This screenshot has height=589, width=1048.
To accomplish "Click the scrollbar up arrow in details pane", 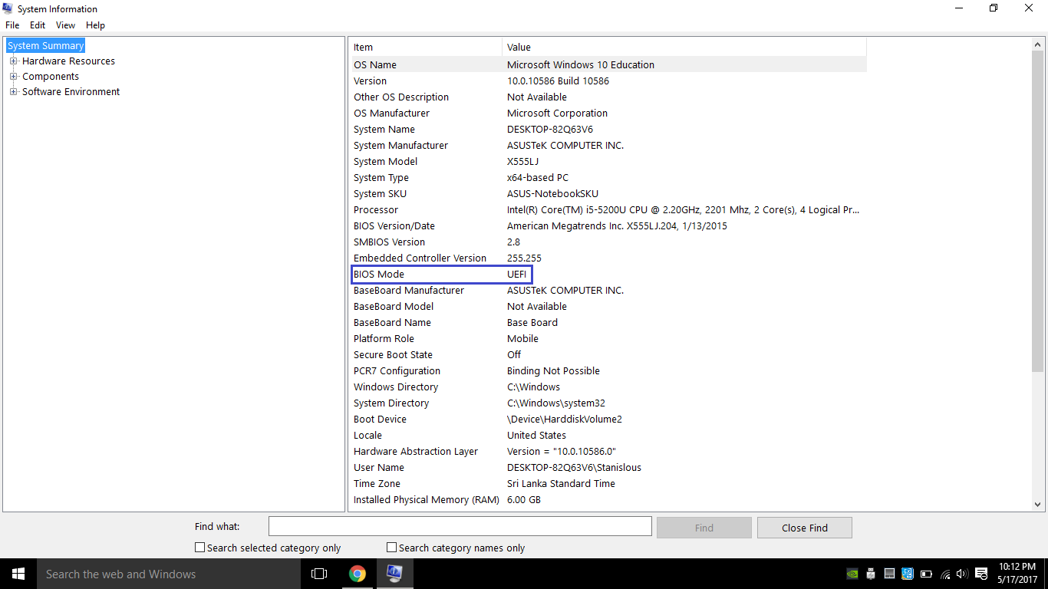I will [x=1037, y=44].
